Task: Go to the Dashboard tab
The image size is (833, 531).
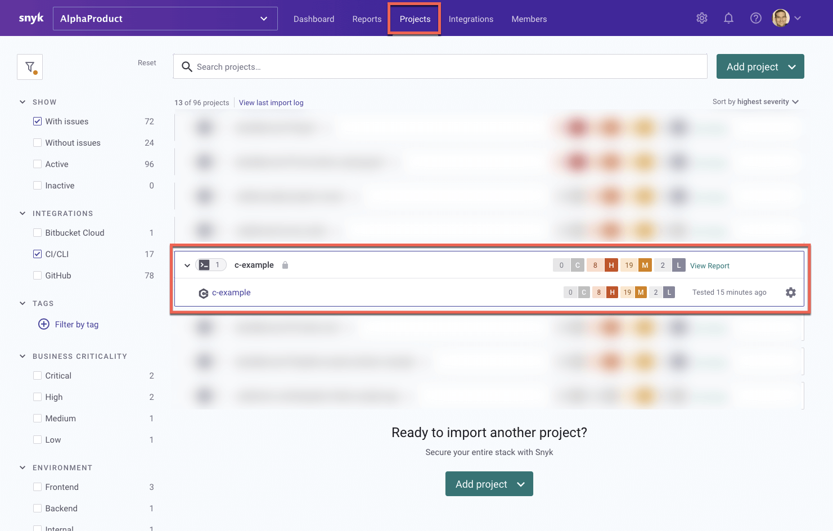Action: coord(314,19)
